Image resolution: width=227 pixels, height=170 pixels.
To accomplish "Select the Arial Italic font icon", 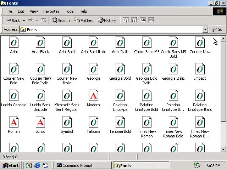I will coord(120,42).
